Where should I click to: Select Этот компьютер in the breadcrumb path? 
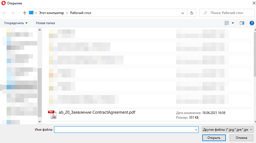51,13
